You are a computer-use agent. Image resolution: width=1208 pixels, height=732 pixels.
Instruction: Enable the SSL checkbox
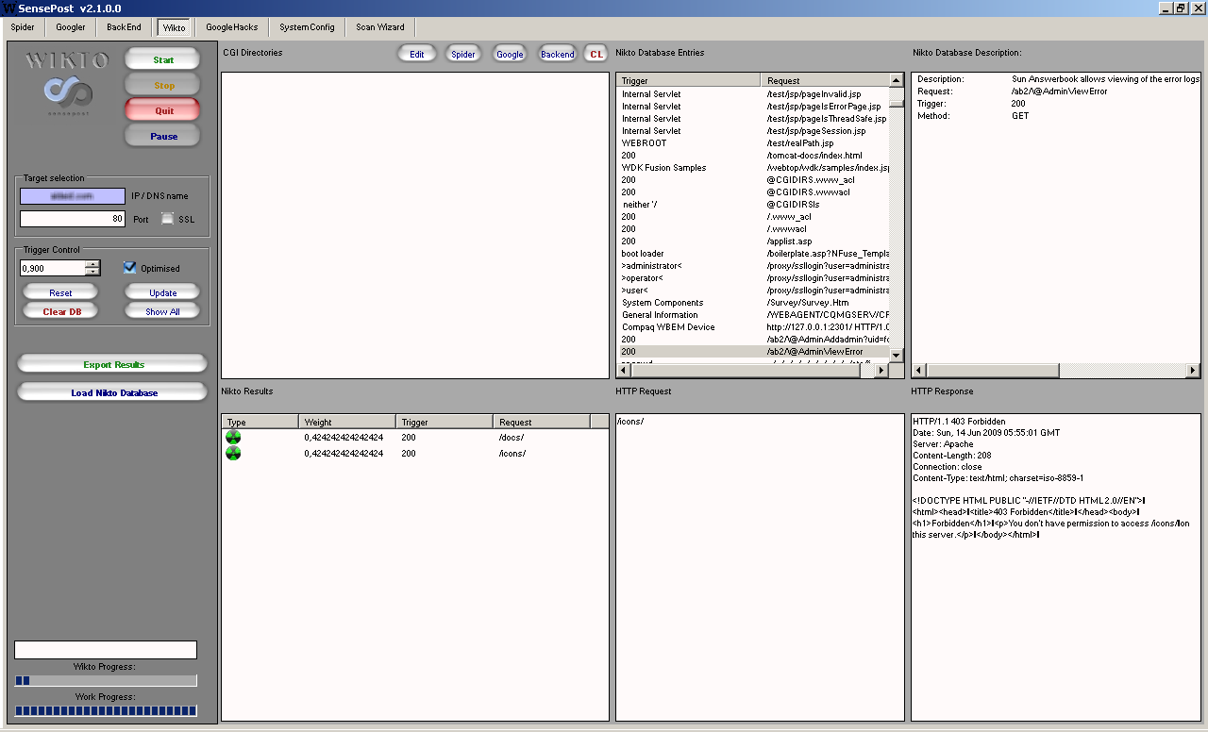point(168,219)
